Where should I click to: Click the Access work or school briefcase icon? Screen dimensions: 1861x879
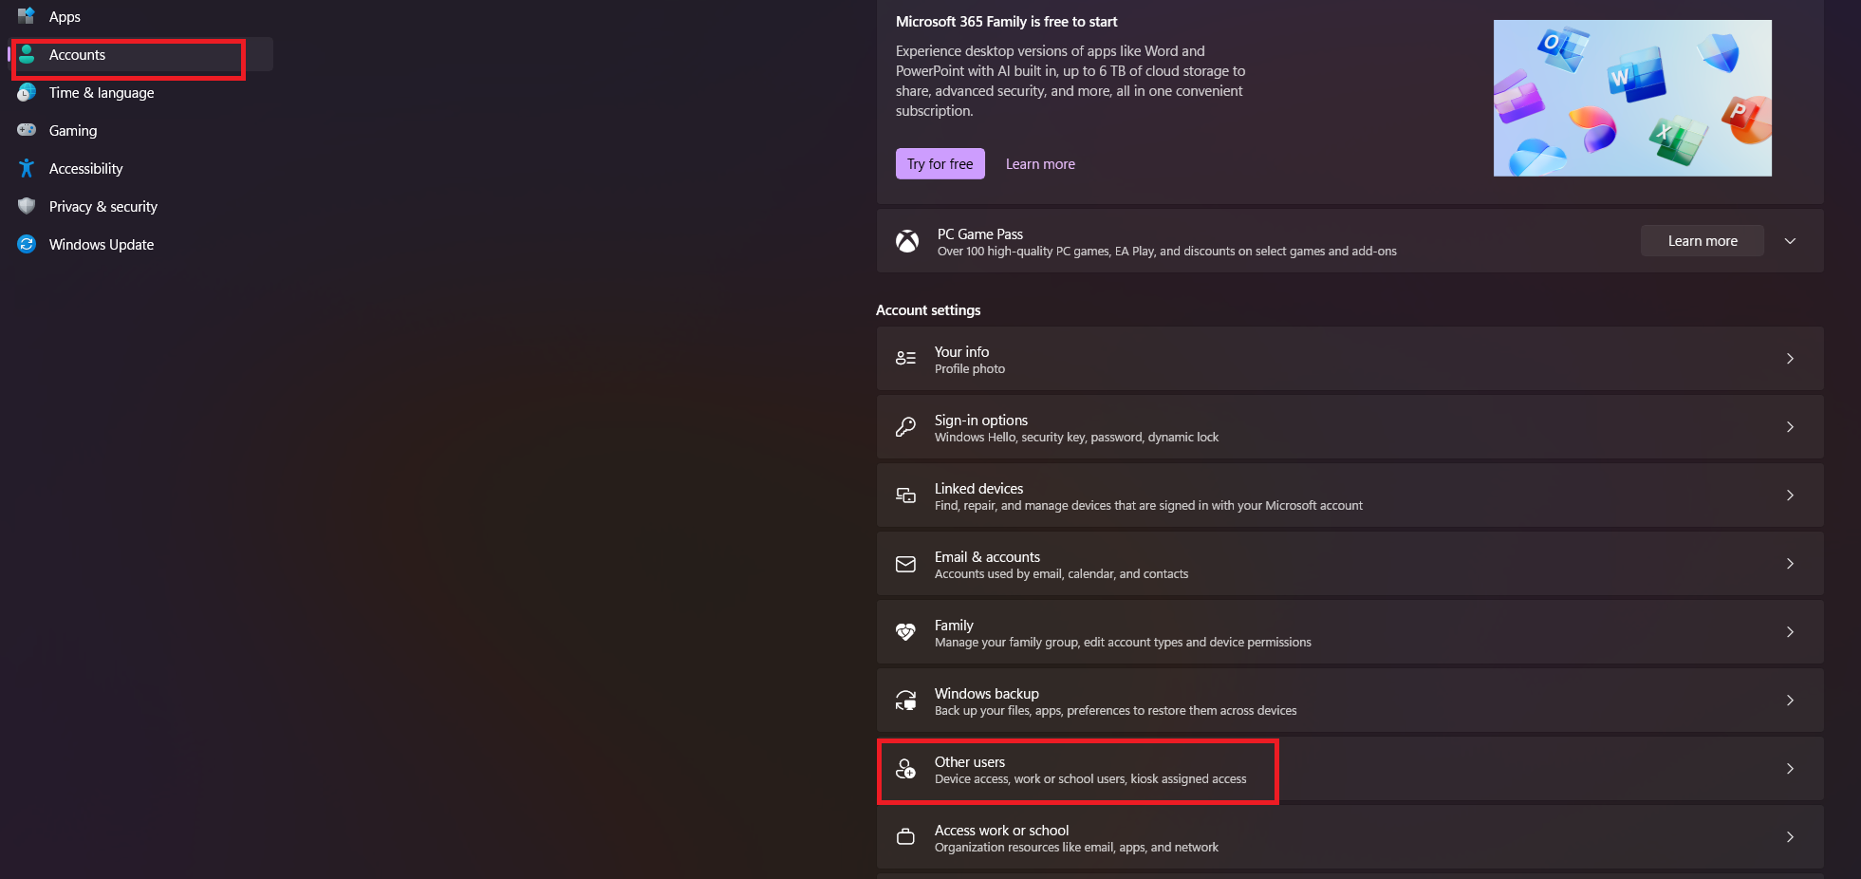(x=906, y=837)
